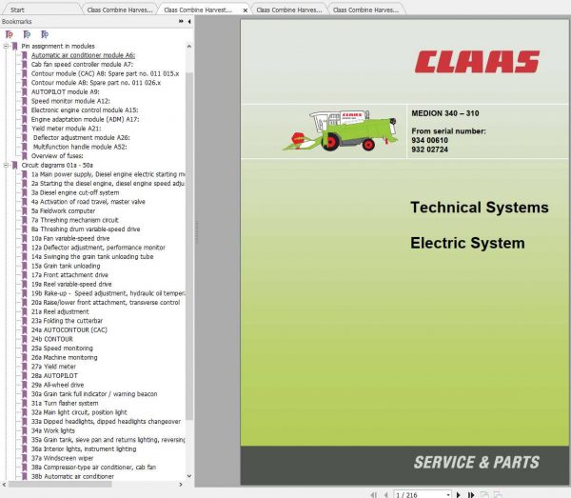Click the third blue bookmark toolbar icon
571x498 pixels.
[45, 34]
